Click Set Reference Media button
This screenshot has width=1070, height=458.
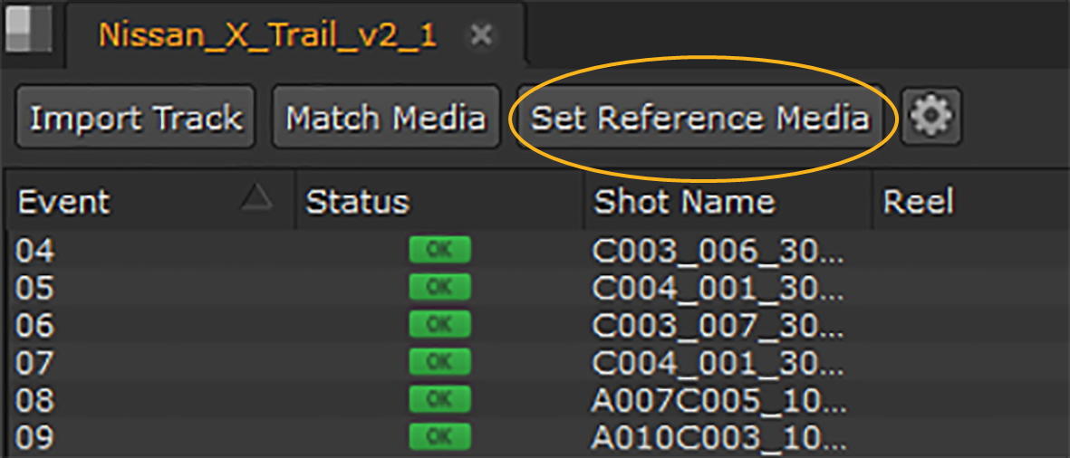699,118
